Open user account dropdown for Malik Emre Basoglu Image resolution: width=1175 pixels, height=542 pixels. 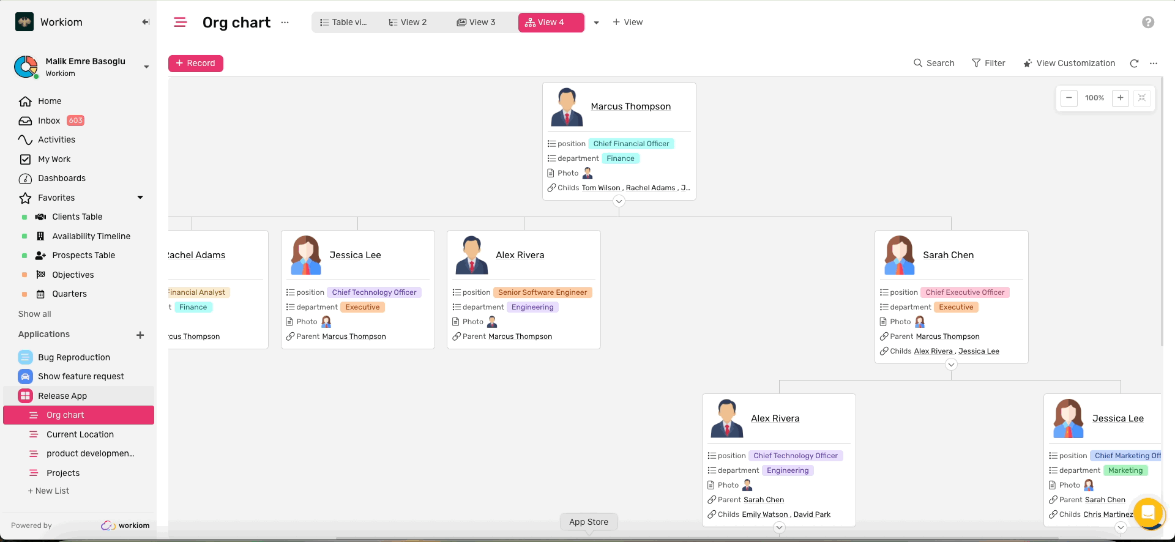click(146, 67)
